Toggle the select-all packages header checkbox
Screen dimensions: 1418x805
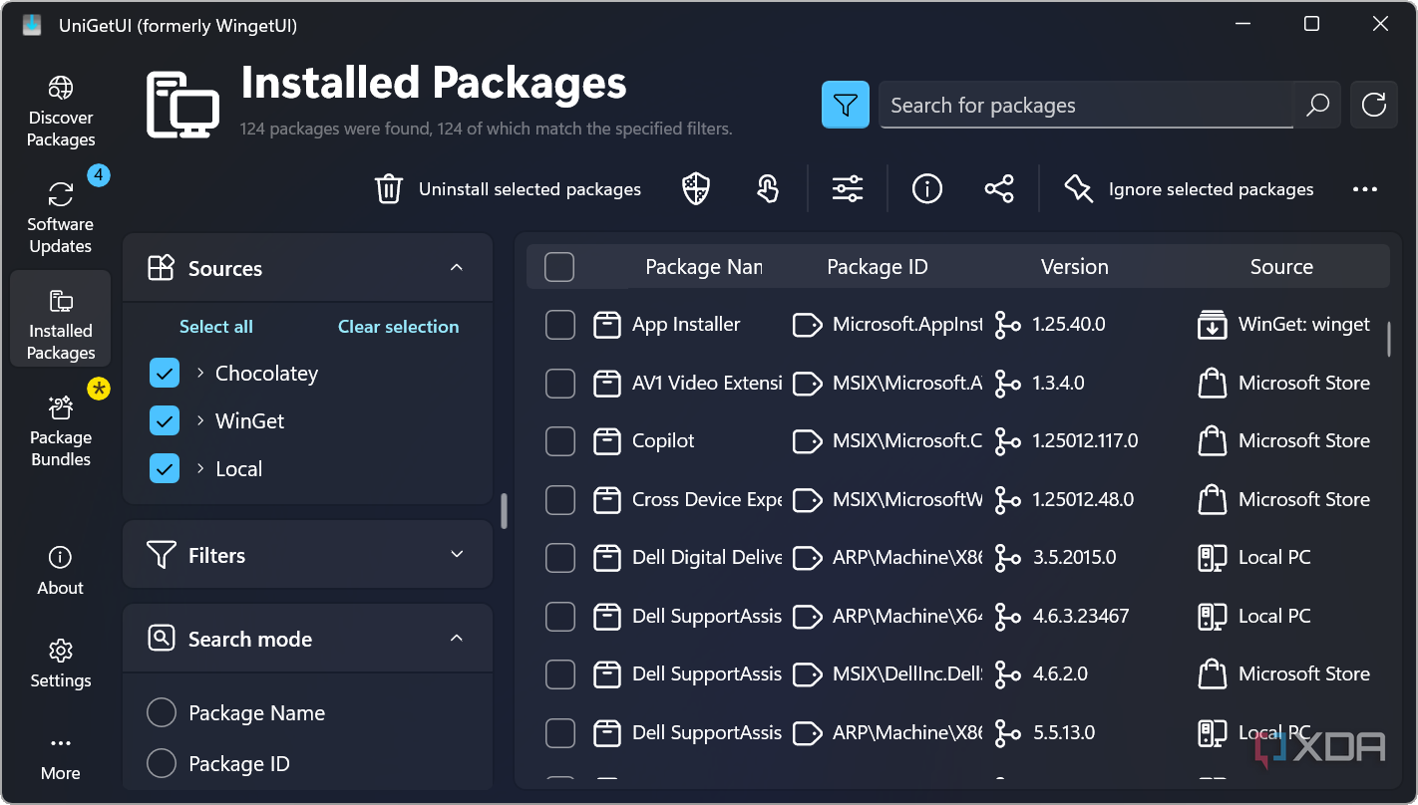(x=559, y=267)
